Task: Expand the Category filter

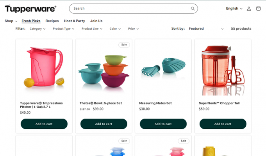Action: 37,29
